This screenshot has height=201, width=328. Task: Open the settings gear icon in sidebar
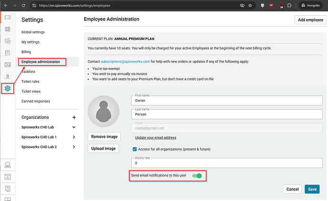[7, 88]
